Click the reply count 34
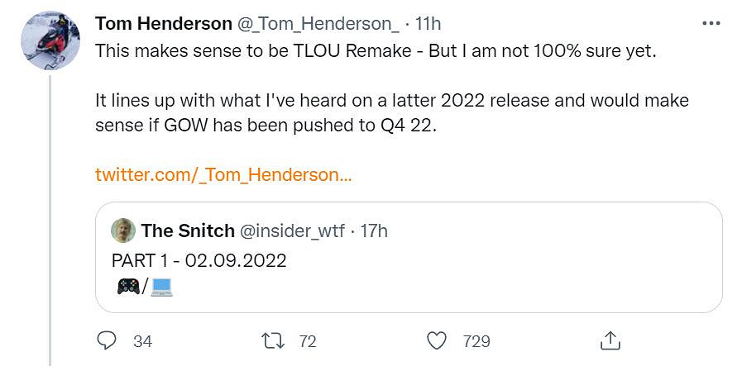Viewport: 742px width, 366px height. [142, 340]
